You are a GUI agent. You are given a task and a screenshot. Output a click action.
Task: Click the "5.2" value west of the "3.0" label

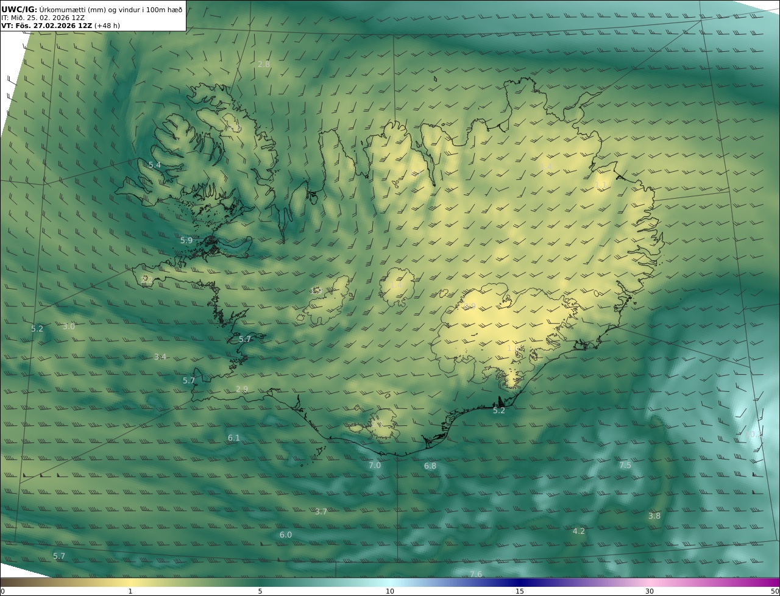pyautogui.click(x=37, y=329)
